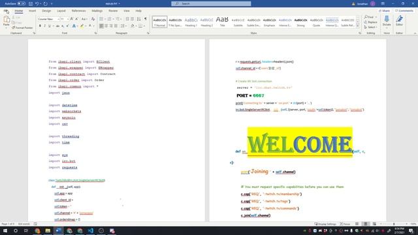Click the yellow WELCOME graphic in document
Image resolution: width=418 pixels, height=235 pixels.
[300, 142]
